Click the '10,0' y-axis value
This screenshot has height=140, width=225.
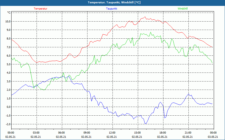click(x=8, y=22)
